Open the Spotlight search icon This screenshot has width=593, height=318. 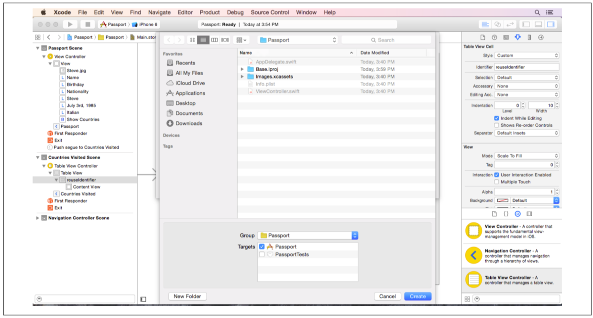point(538,12)
